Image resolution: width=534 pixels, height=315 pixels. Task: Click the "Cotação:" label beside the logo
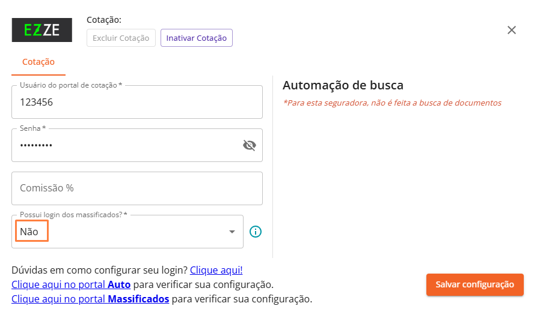104,20
